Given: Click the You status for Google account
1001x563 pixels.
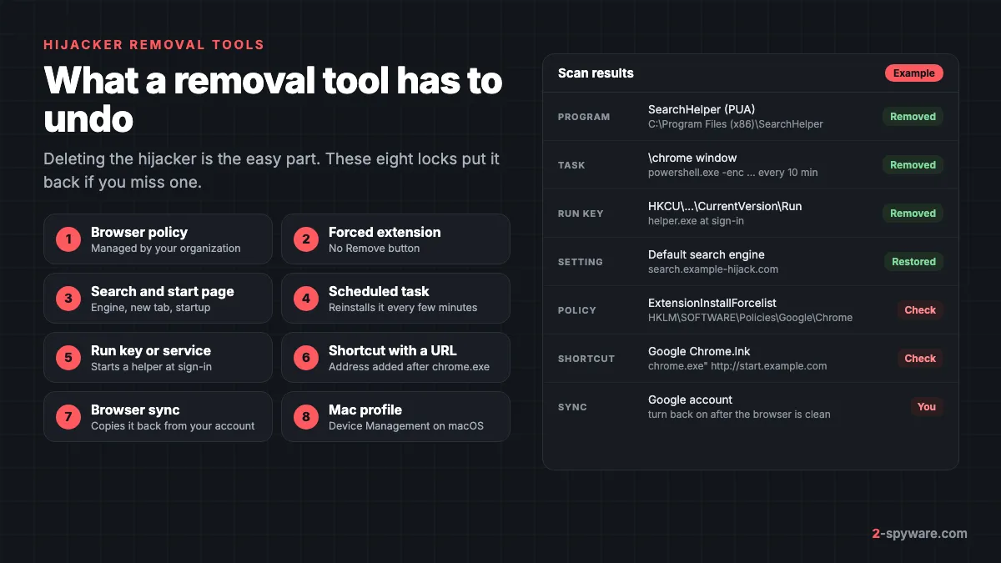Looking at the screenshot, I should 927,407.
